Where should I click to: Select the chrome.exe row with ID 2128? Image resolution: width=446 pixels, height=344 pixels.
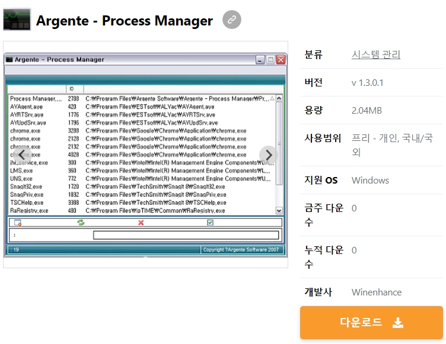(x=141, y=139)
